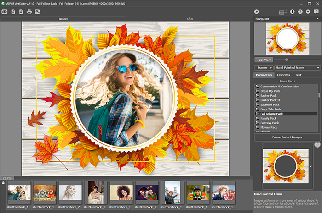The height and width of the screenshot is (213, 322).
Task: Open the Frames mode dropdown
Action: (x=264, y=67)
